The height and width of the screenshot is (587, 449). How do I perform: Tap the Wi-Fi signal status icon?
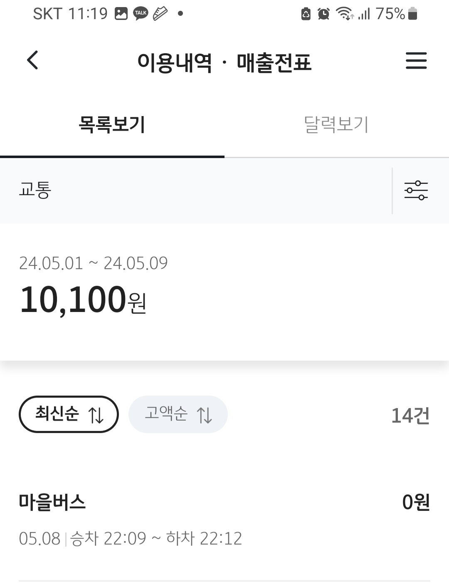tap(345, 14)
